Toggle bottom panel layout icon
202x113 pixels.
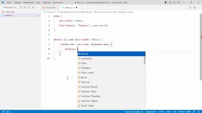coord(170,3)
